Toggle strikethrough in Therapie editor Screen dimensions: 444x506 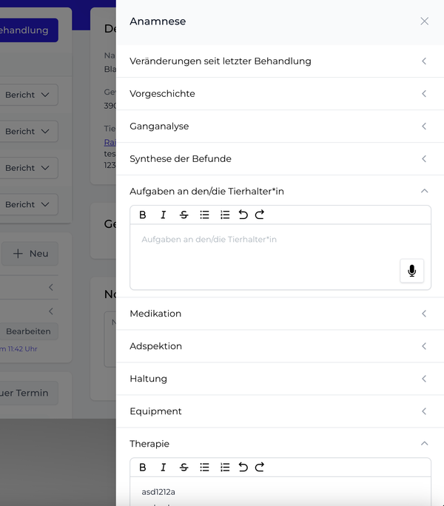pyautogui.click(x=184, y=467)
